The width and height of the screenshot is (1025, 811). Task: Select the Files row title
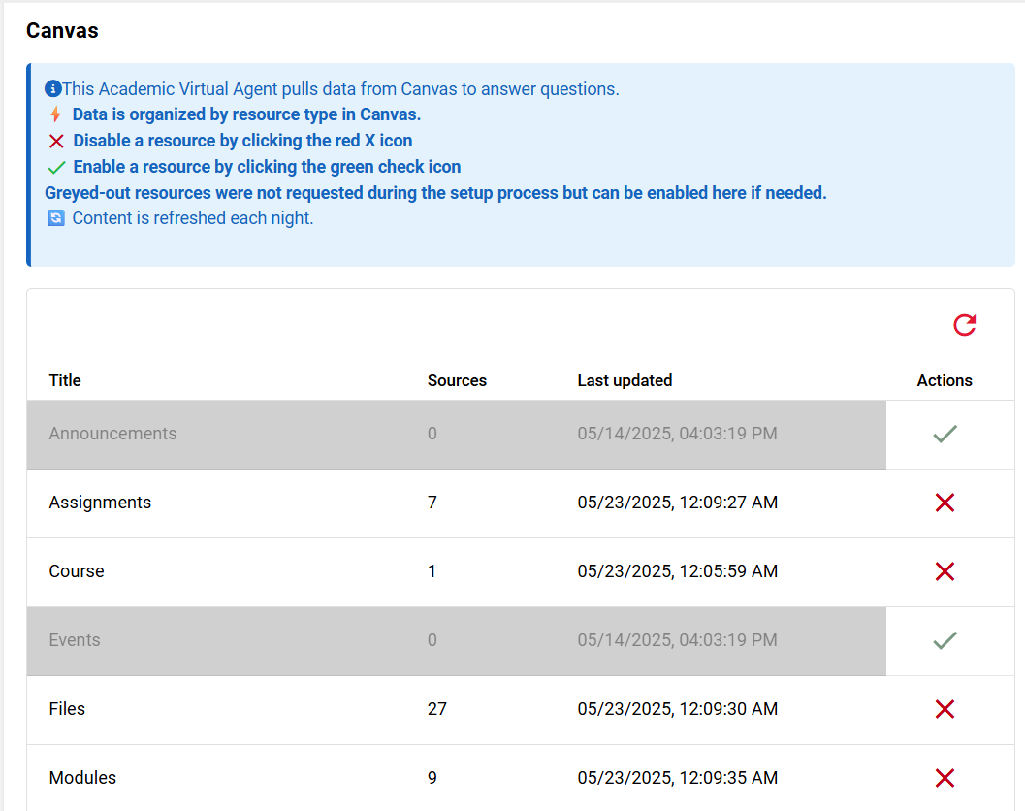point(67,709)
